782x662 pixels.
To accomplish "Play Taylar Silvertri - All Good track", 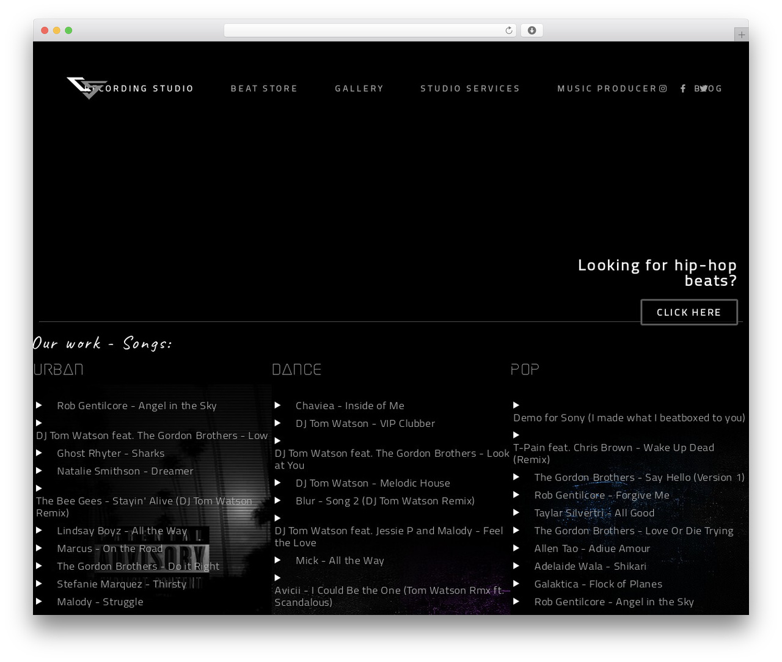I will (x=516, y=512).
